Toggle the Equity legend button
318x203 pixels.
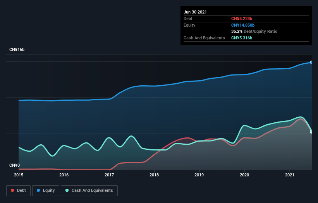pos(46,191)
